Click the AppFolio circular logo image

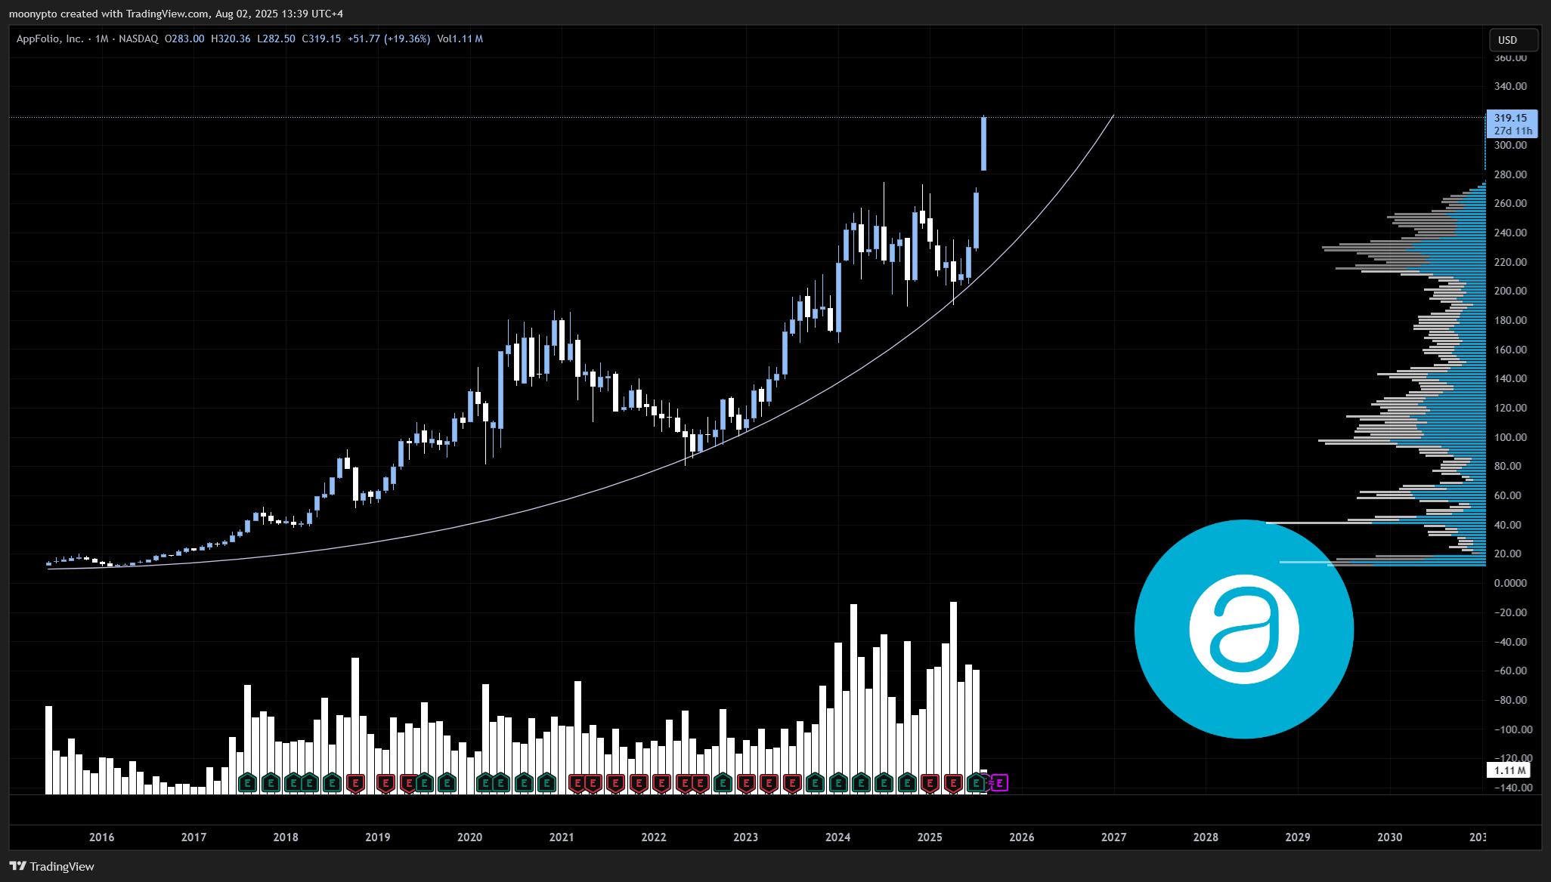[1244, 629]
